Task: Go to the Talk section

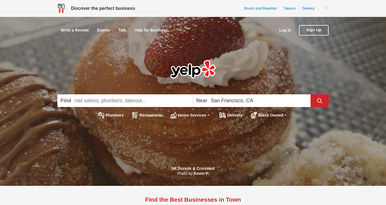Action: pos(122,30)
